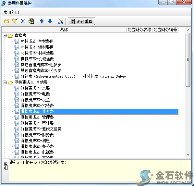The height and width of the screenshot is (186, 194).
Task: Click the add sub-item folder icon
Action: 15,21
